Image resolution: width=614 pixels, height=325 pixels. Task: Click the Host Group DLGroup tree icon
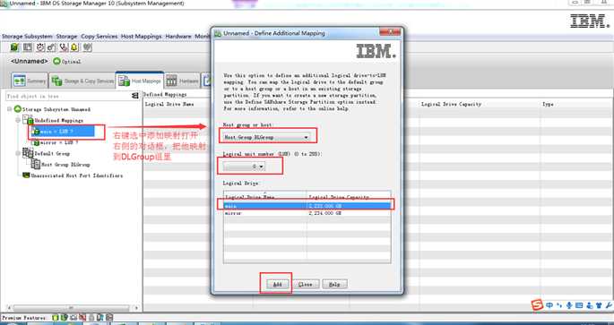36,164
